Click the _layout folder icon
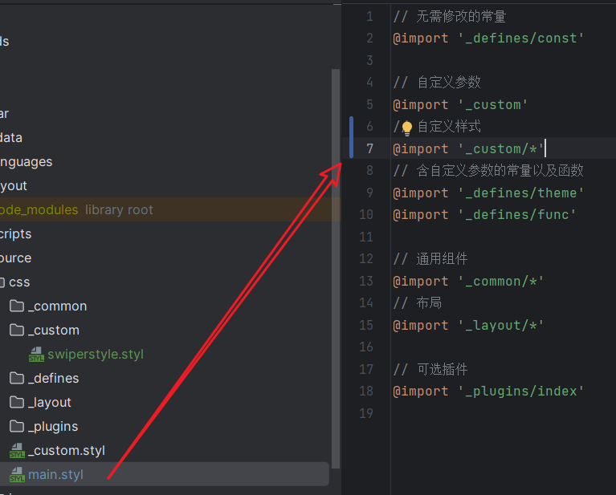616x495 pixels. click(x=16, y=403)
